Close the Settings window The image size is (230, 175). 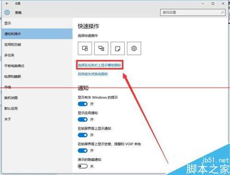click(223, 3)
